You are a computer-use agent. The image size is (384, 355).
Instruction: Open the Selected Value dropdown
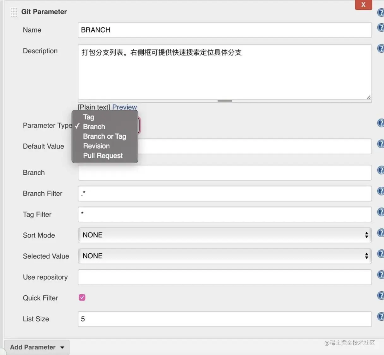[x=225, y=256]
